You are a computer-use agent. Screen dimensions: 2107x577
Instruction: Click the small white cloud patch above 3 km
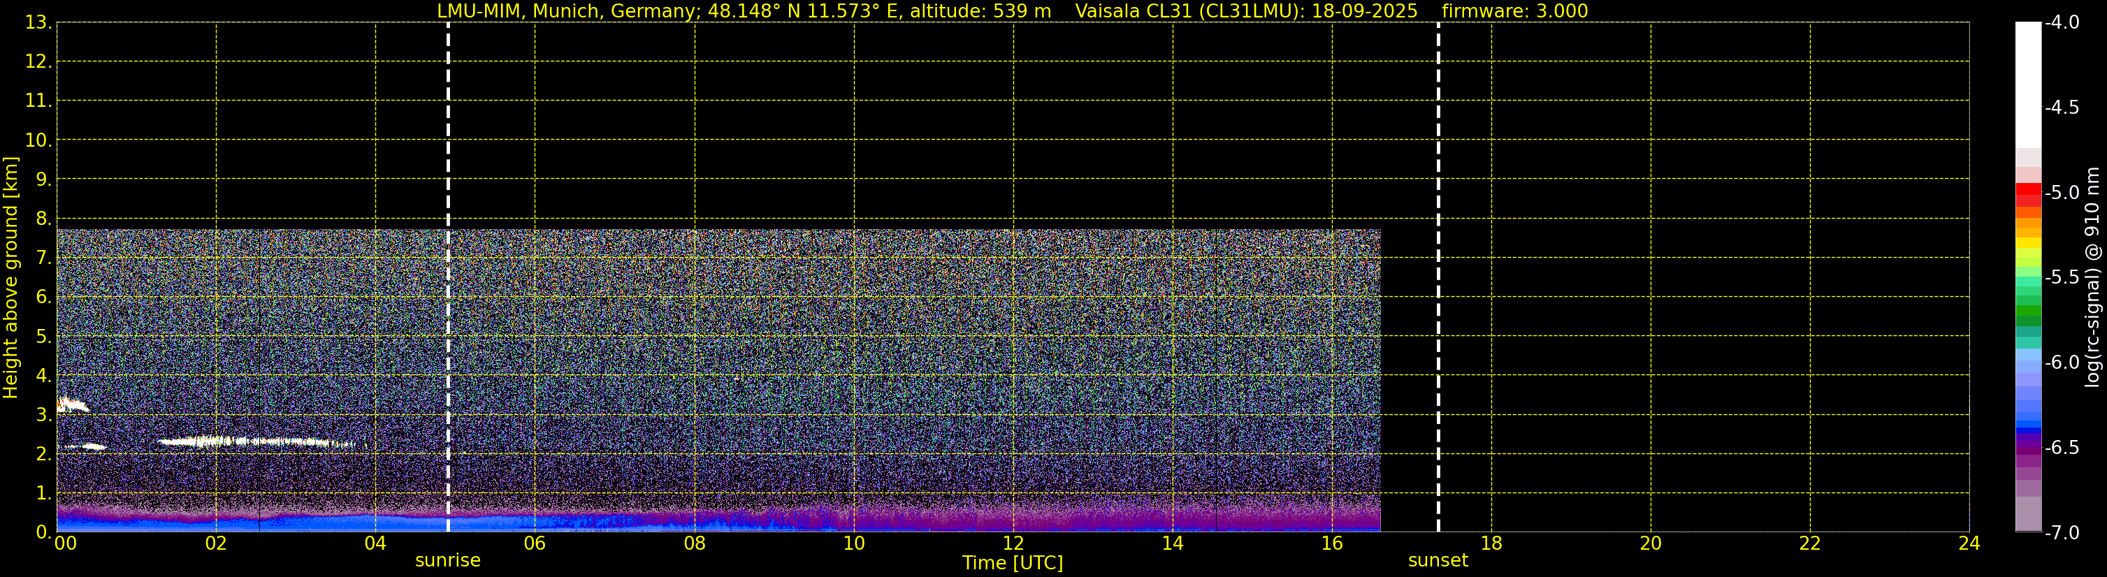coord(72,404)
